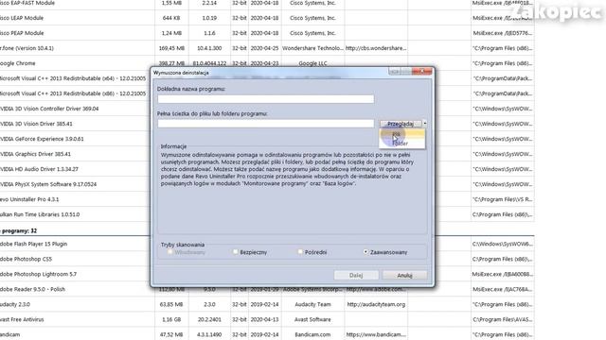Select NVIDIA GeForce Experience 3.9.0.61 entry
Viewport: 606px width, 340px height.
42,139
